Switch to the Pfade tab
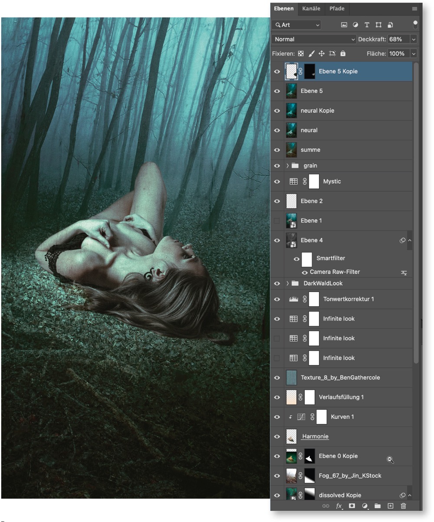Viewport: 434px width, 522px height. point(337,8)
